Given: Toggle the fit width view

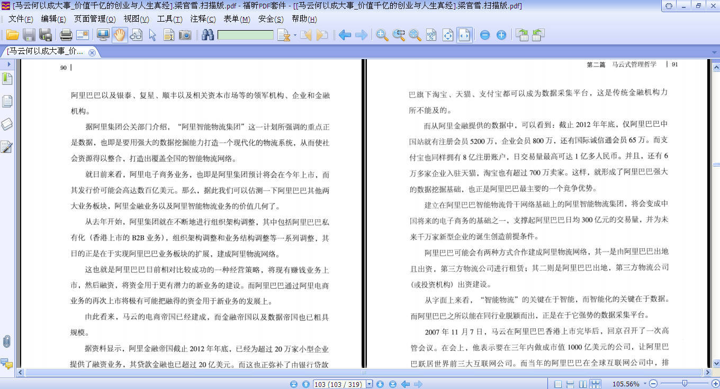Looking at the screenshot, I should 464,35.
